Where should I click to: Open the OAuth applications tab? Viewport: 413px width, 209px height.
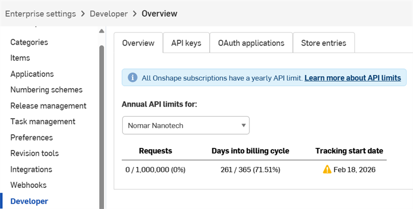(251, 43)
